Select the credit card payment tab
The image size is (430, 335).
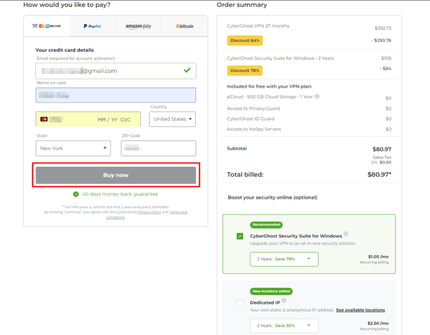(46, 26)
